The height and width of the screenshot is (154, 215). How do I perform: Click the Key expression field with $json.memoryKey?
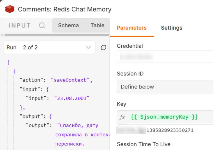tap(170, 117)
